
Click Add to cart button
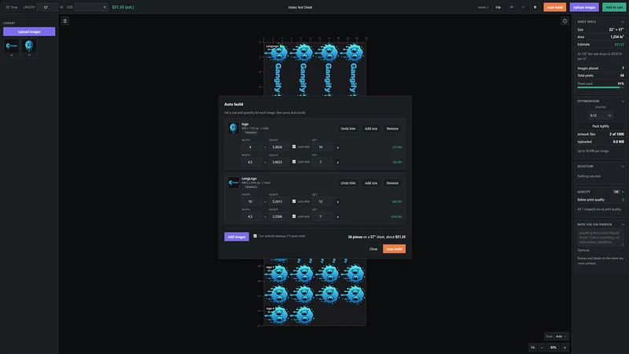[x=614, y=7]
